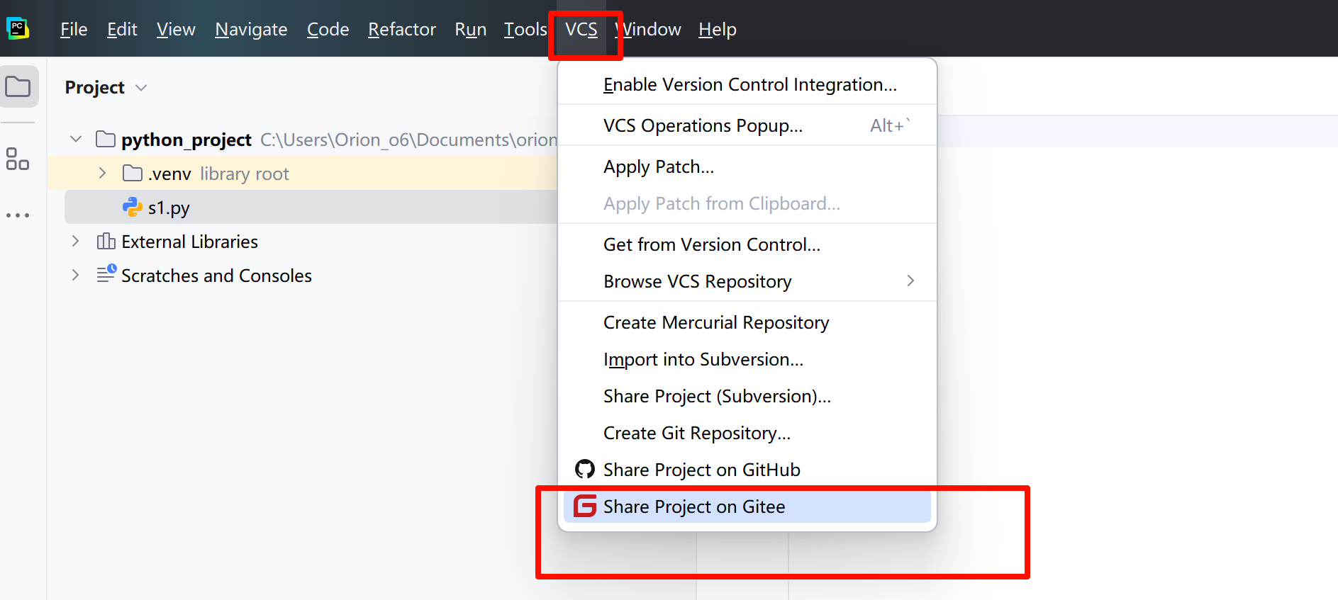Viewport: 1338px width, 600px height.
Task: Click the PyCharm application logo icon
Action: coord(17,28)
